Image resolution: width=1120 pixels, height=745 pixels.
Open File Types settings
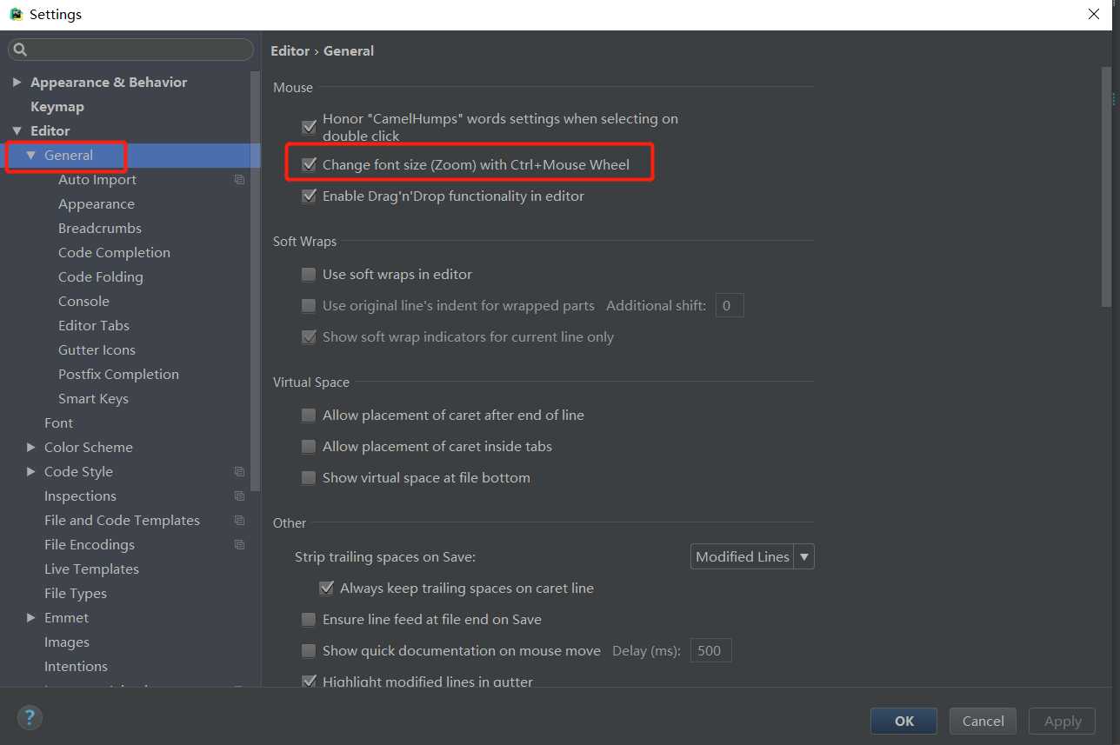[x=76, y=594]
